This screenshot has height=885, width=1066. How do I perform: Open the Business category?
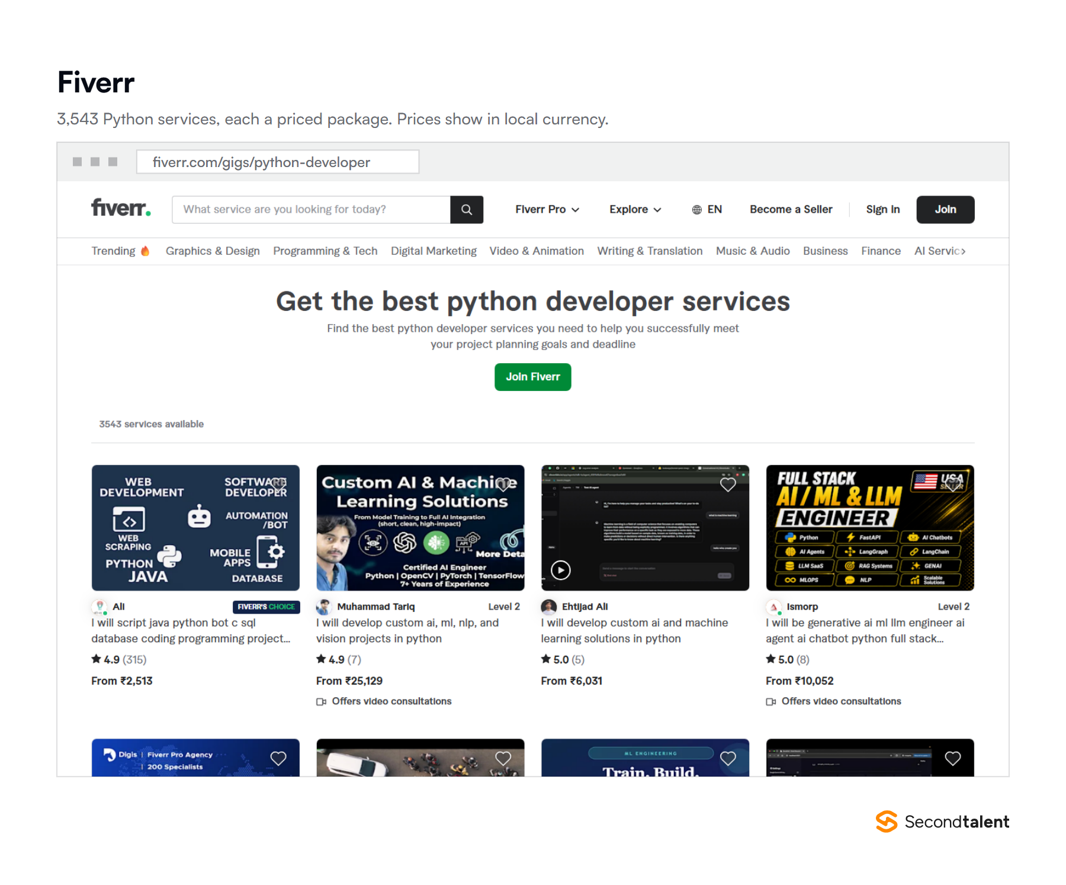(826, 251)
